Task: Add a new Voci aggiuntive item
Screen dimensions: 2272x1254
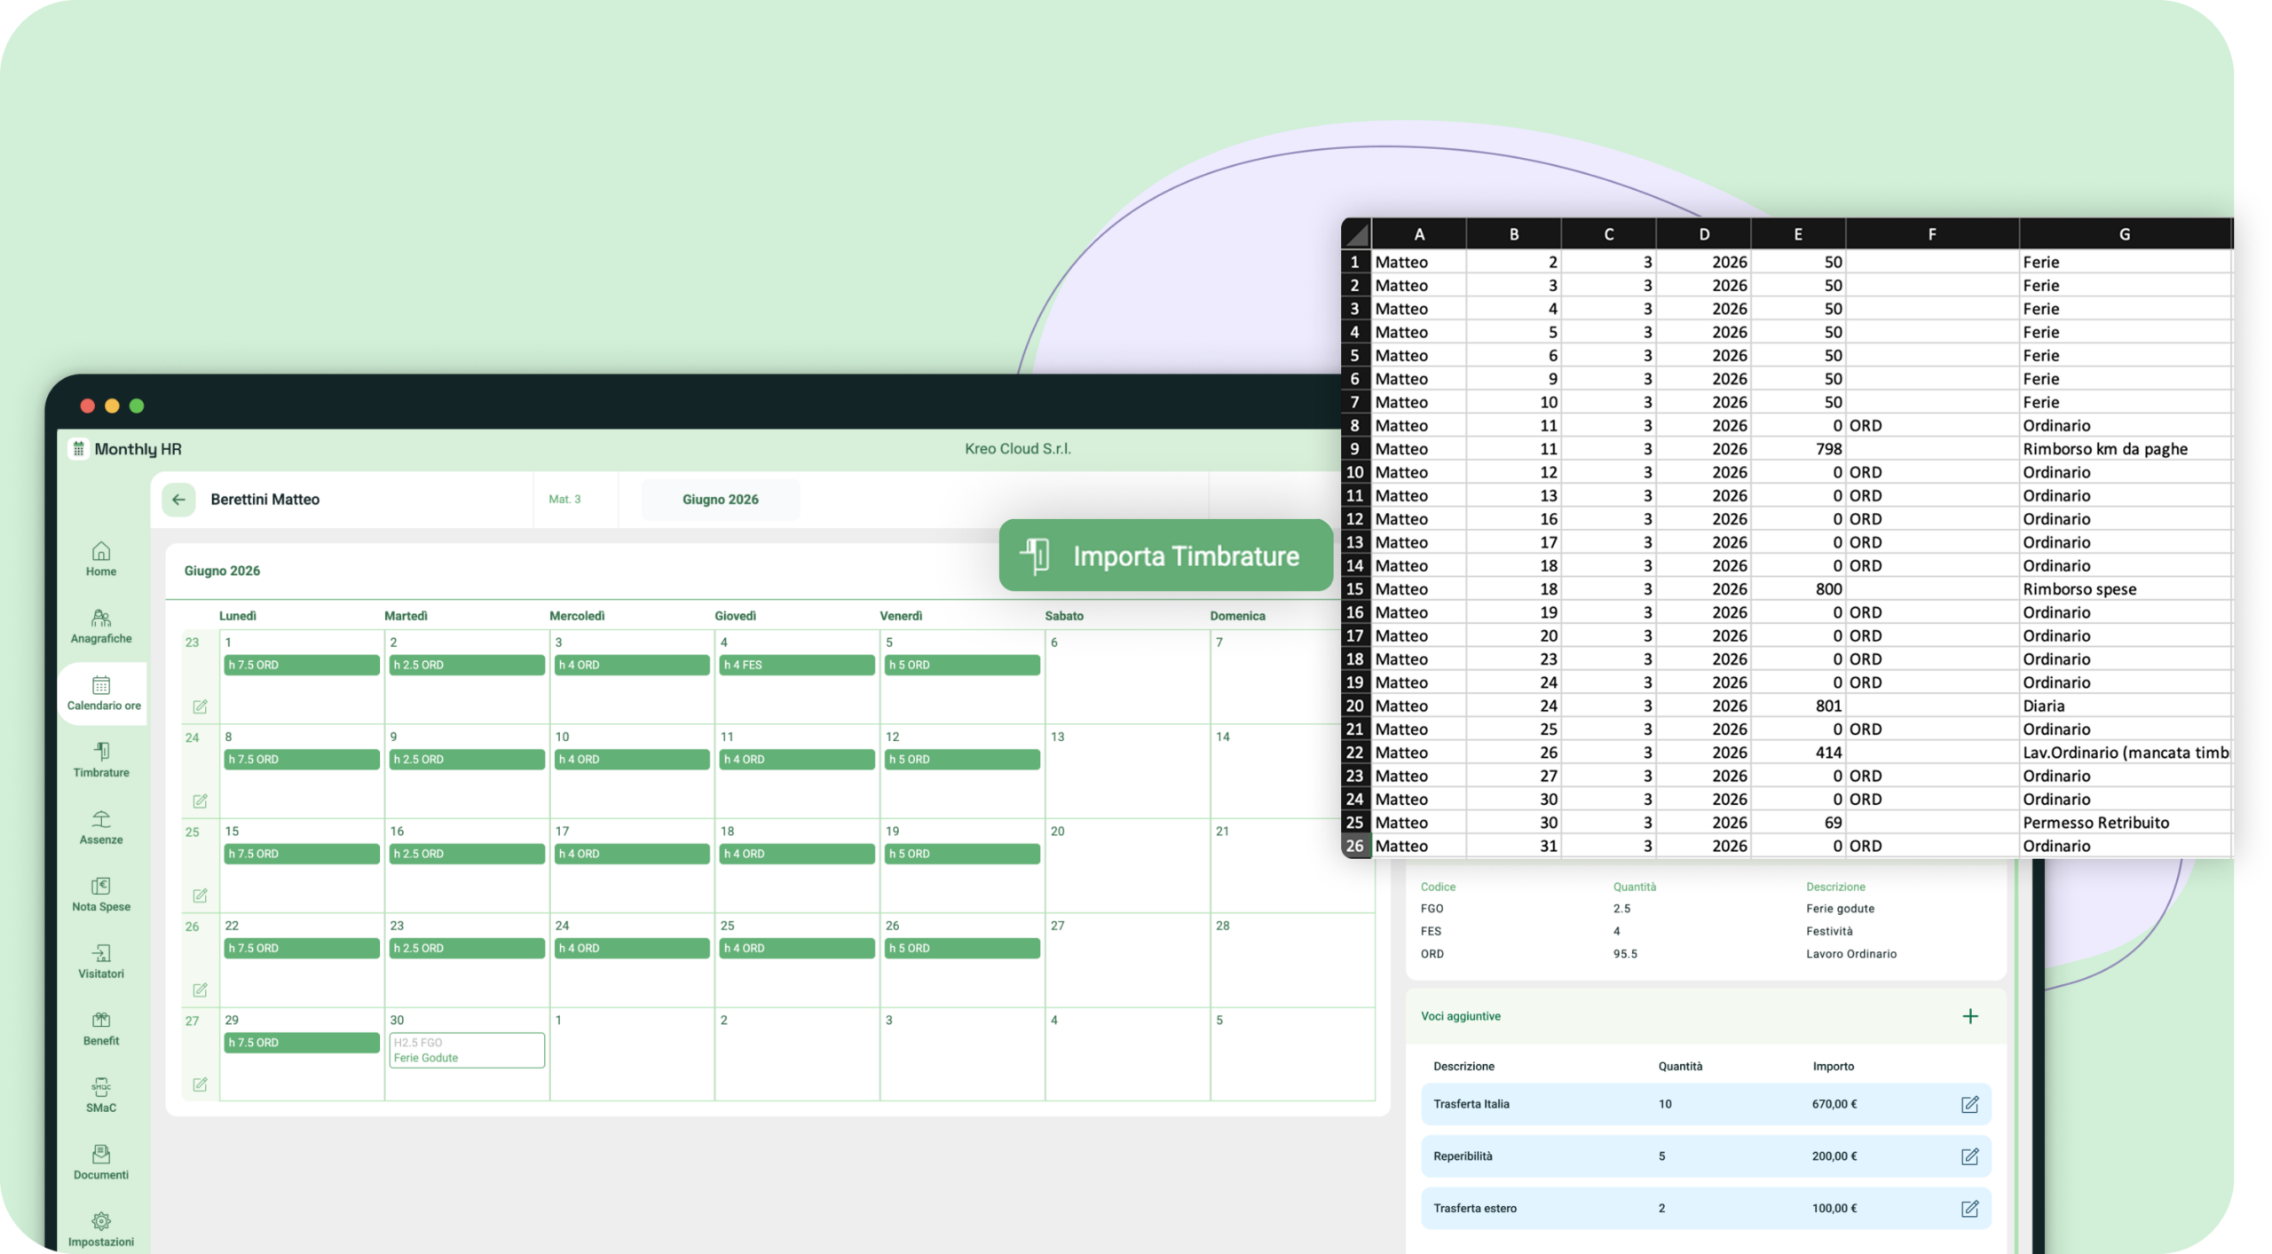Action: point(1970,1016)
